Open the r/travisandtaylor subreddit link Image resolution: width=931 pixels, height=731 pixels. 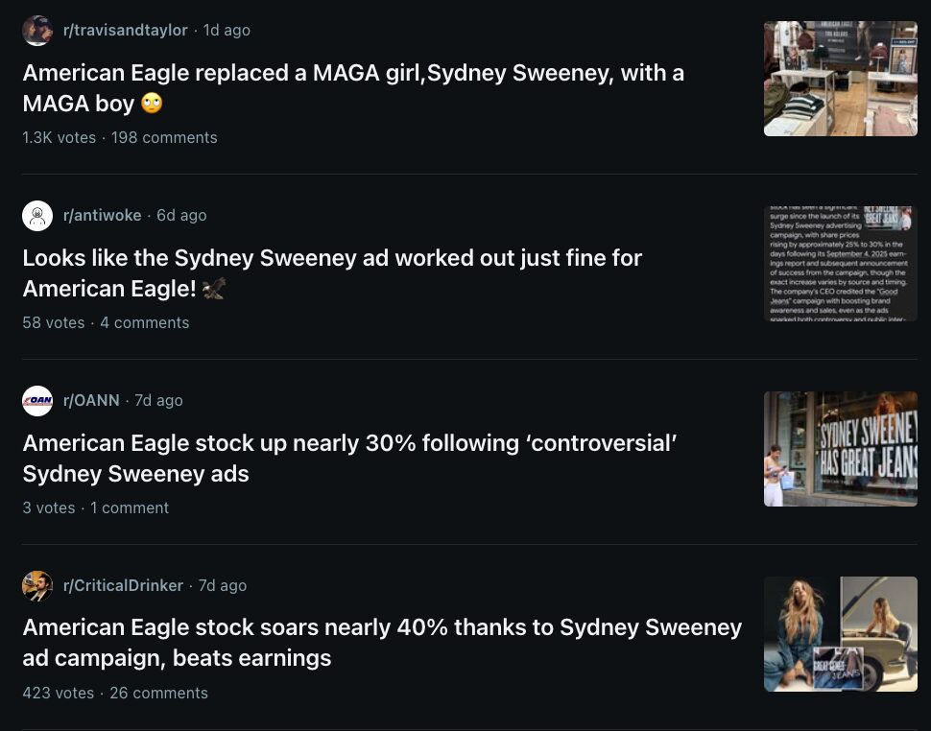click(125, 31)
